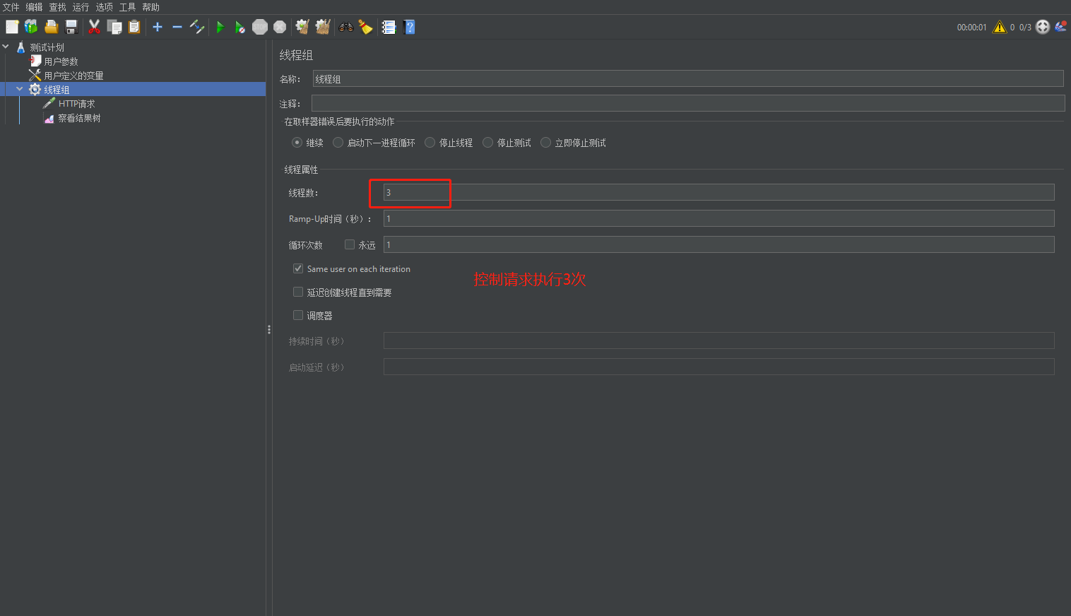
Task: Enable the 调度器 checkbox
Action: pos(298,315)
